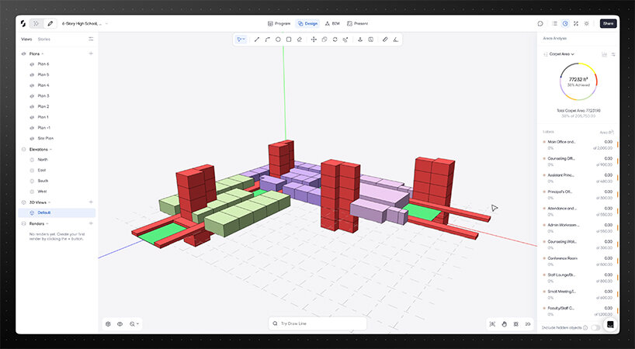
Task: Expand the project name dropdown
Action: tap(106, 24)
